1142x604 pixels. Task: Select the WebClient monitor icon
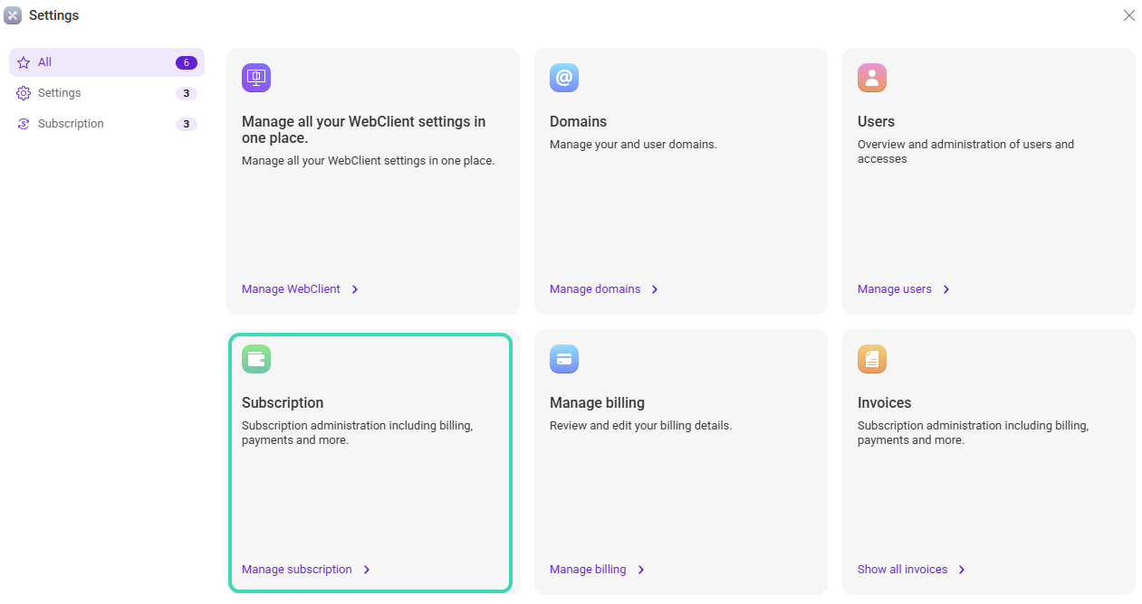click(255, 78)
